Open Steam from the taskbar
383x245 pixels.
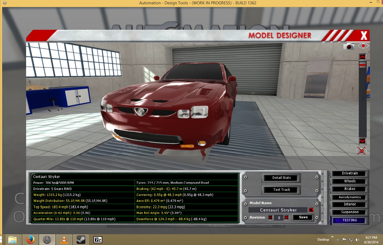(x=81, y=240)
